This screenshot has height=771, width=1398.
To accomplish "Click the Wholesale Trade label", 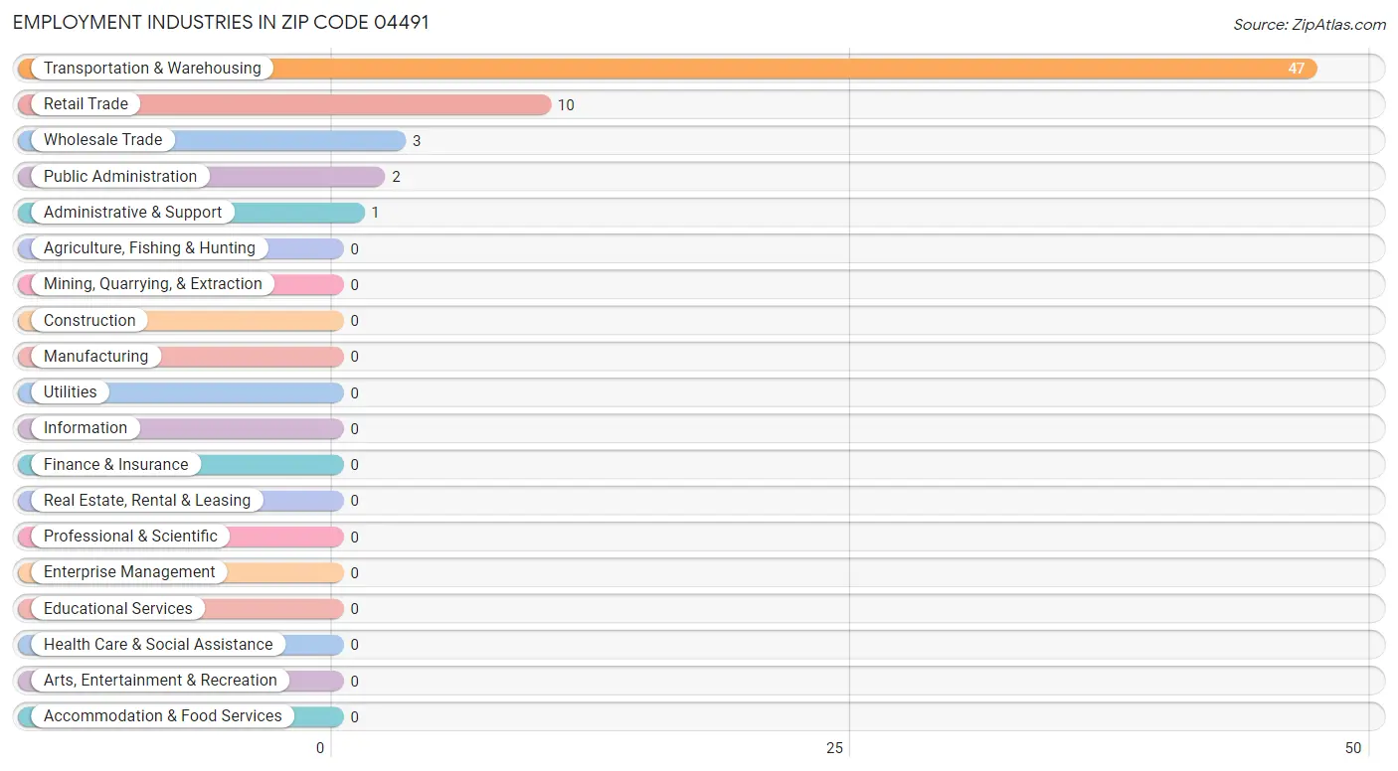I will coord(102,140).
